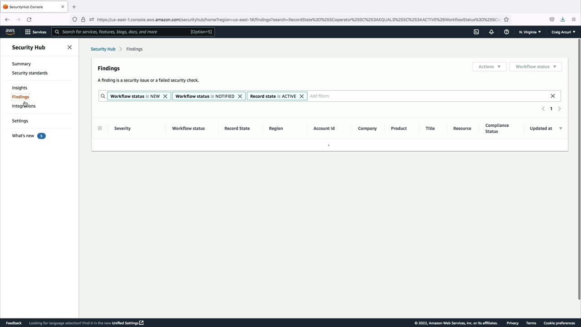581x327 pixels.
Task: Open Settings in the side navigation
Action: (20, 121)
